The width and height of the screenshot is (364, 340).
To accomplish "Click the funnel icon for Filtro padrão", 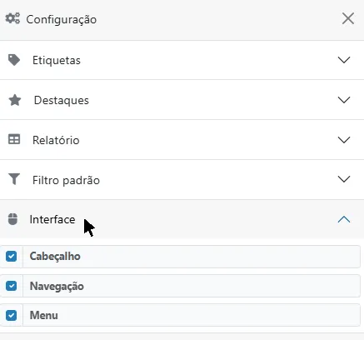I will [14, 179].
